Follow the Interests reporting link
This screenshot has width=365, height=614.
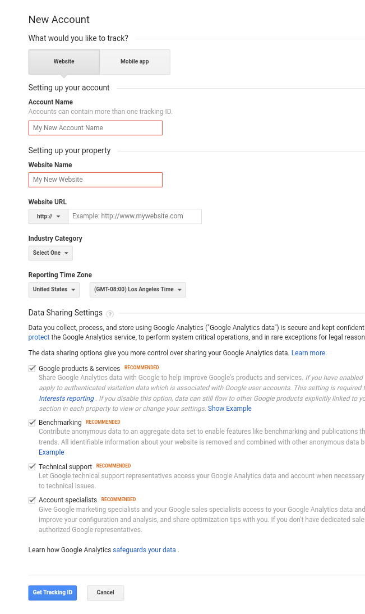pos(66,398)
